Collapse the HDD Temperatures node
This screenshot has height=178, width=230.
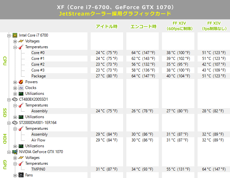(15, 129)
